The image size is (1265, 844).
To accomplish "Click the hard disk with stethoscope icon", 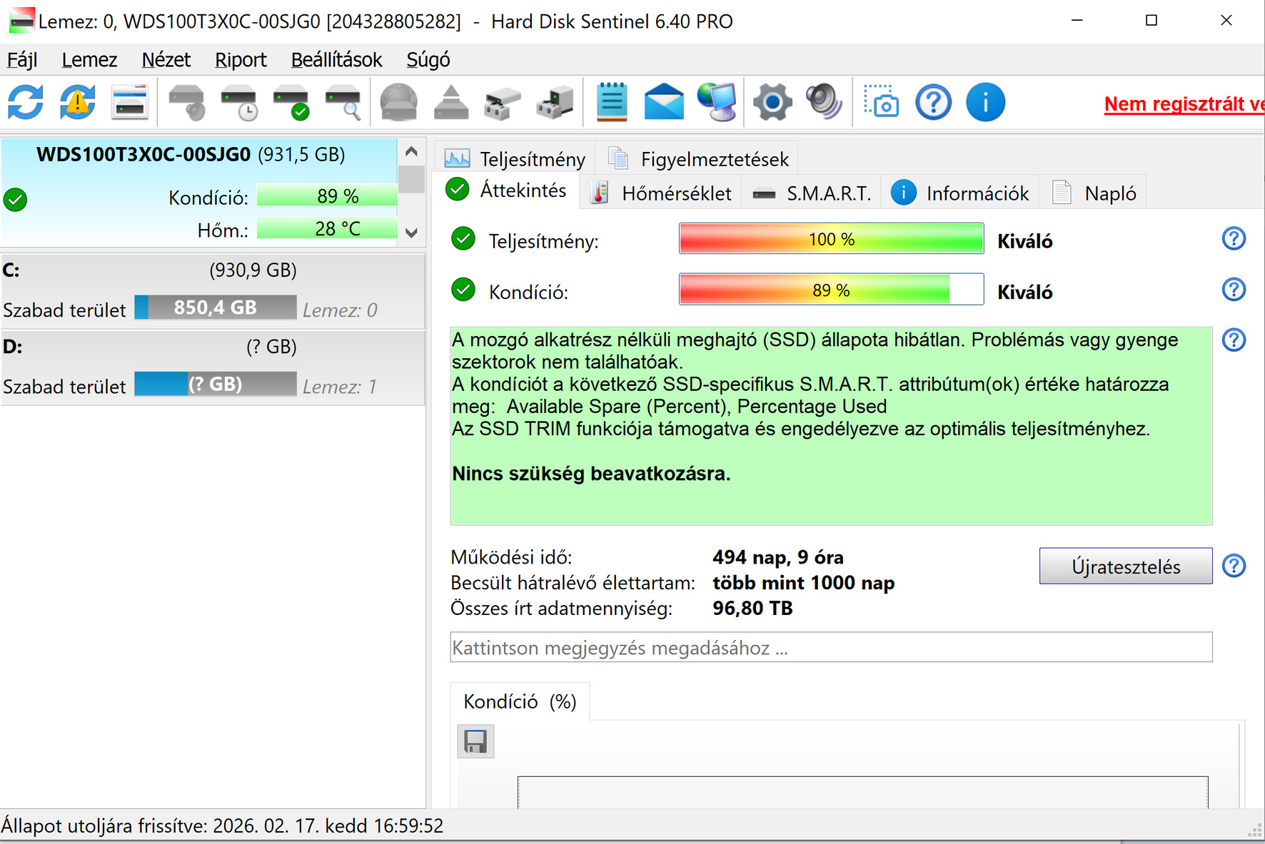I will pos(187,102).
